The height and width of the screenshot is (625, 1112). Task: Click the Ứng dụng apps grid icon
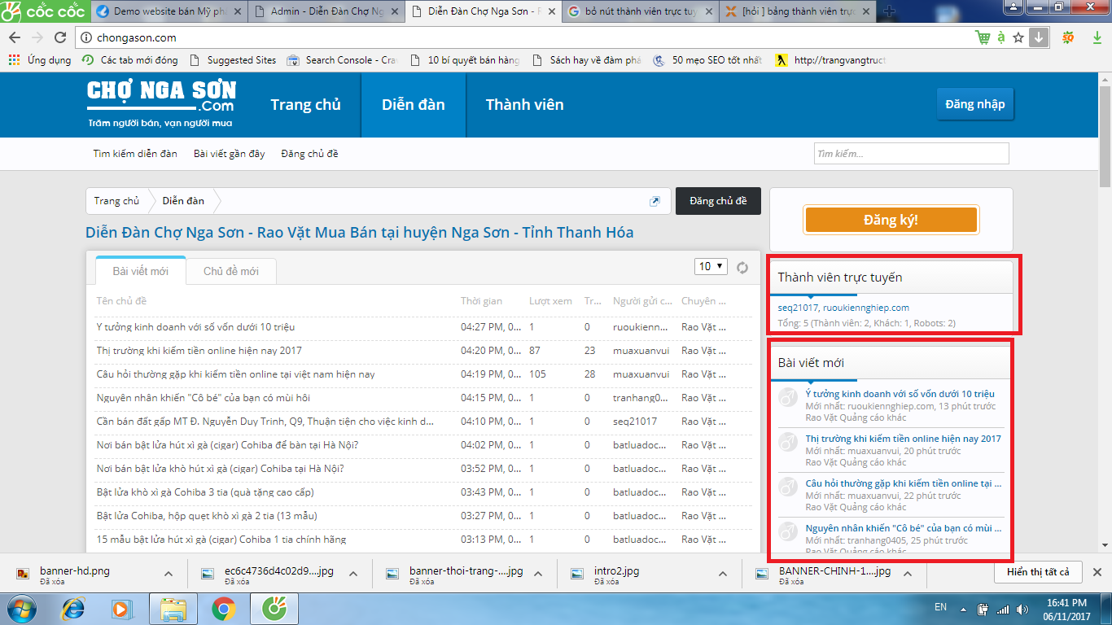coord(14,60)
